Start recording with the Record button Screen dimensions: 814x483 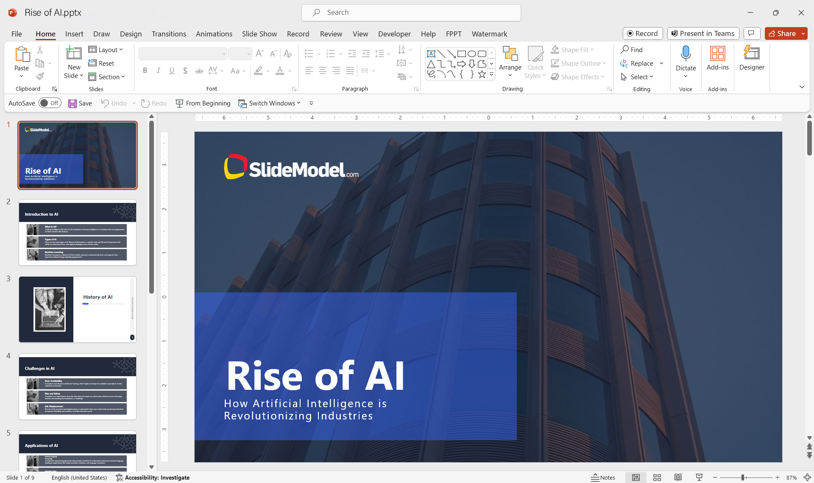point(642,33)
